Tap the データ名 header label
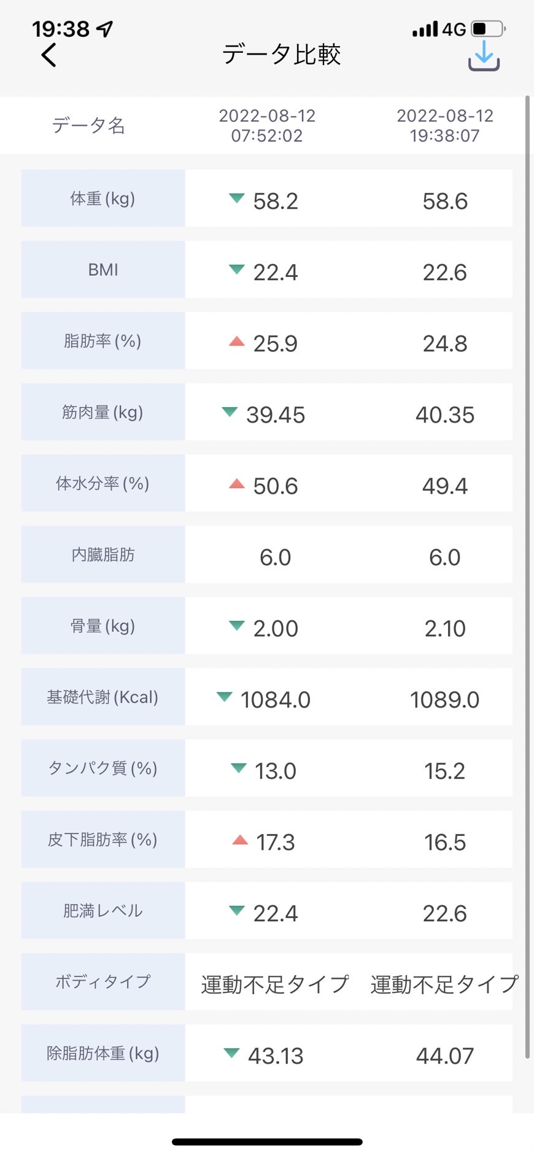534x1157 pixels. pyautogui.click(x=88, y=125)
